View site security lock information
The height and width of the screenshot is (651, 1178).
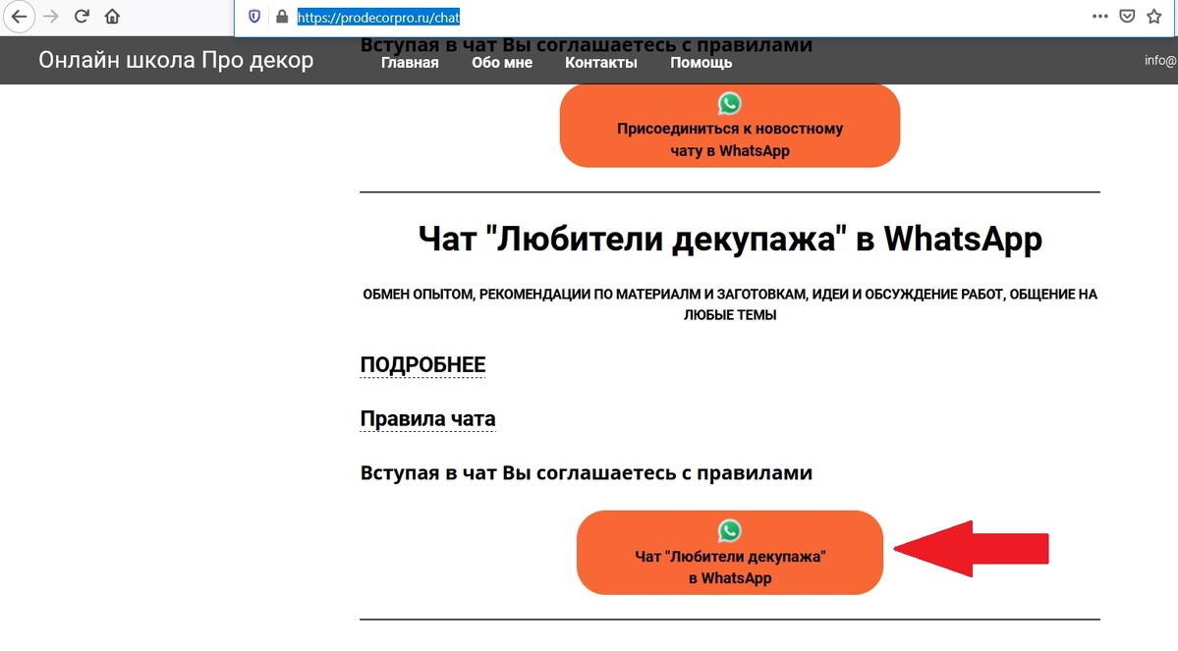(x=282, y=17)
